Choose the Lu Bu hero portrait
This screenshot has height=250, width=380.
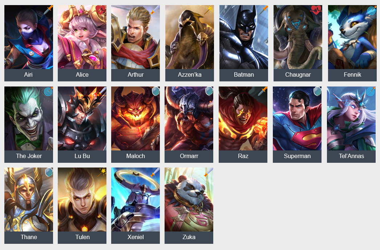point(82,118)
